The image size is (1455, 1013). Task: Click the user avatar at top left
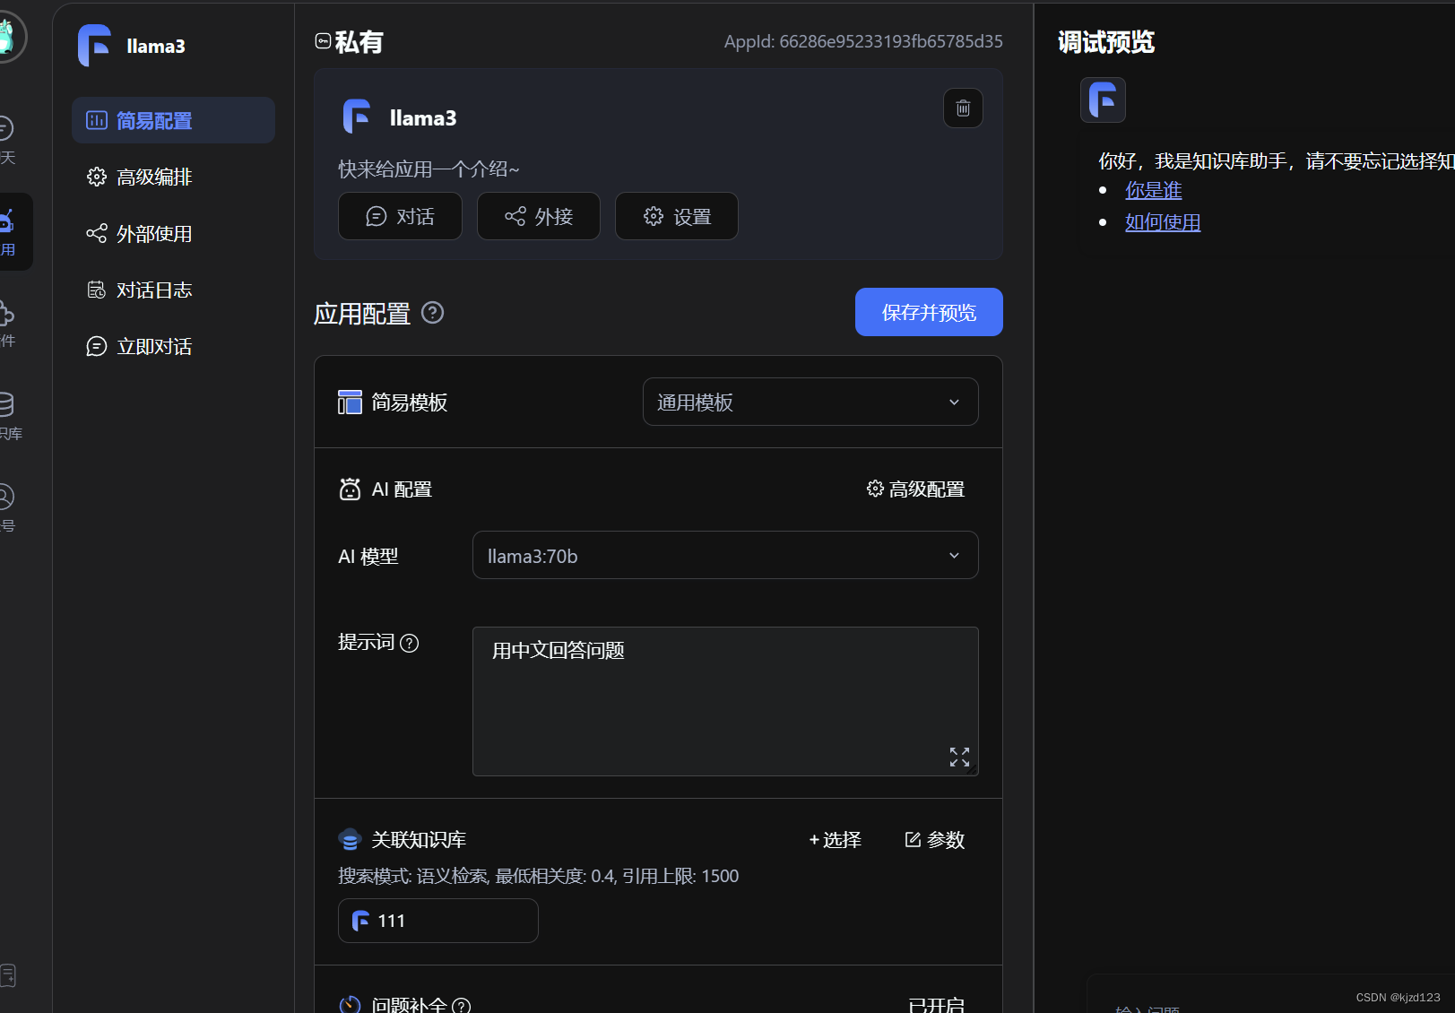pyautogui.click(x=7, y=37)
